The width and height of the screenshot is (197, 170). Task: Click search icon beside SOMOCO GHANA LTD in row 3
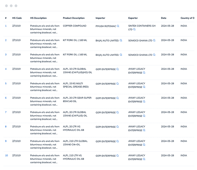154,55
